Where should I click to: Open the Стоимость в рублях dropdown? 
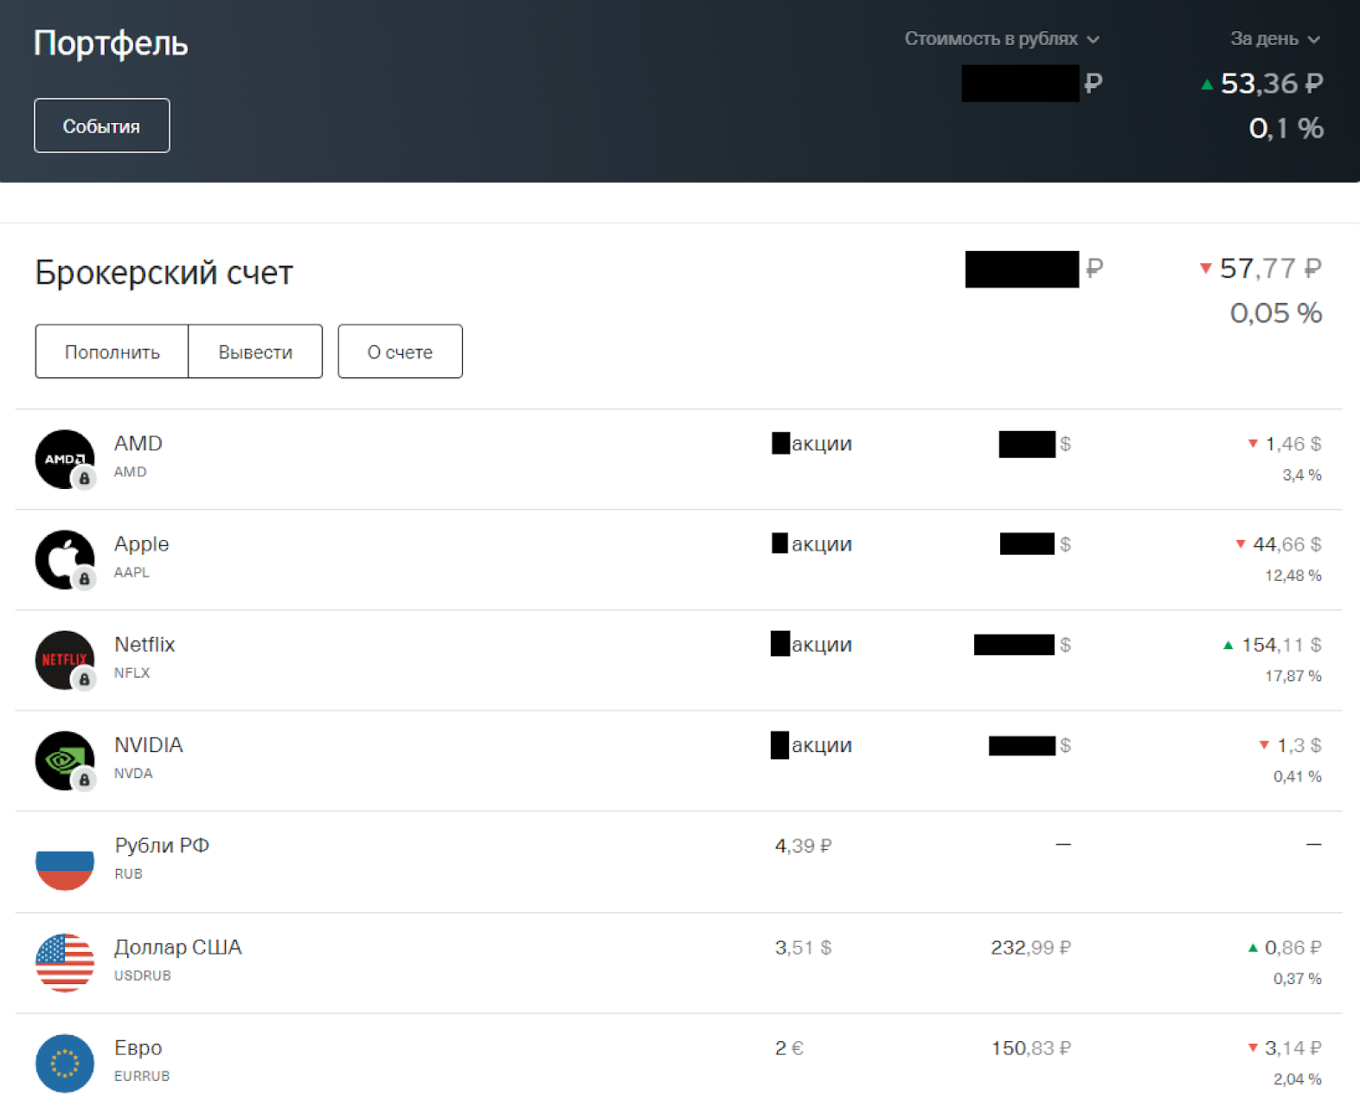[1002, 39]
